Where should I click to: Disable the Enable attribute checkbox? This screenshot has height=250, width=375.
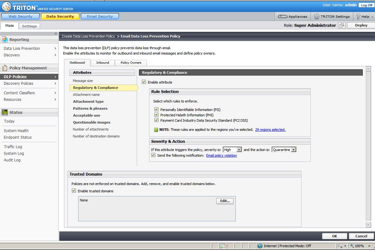(144, 81)
